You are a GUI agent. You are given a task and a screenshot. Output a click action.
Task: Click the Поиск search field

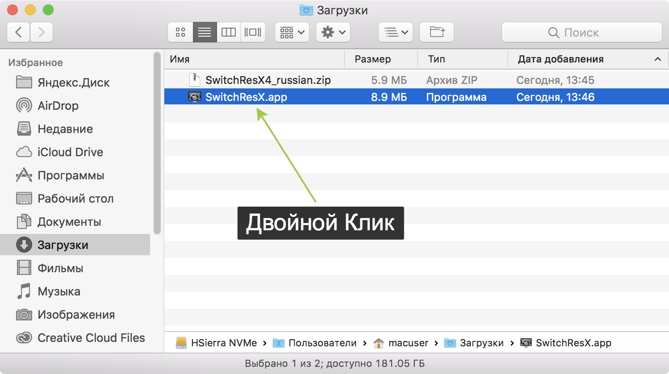coord(581,32)
